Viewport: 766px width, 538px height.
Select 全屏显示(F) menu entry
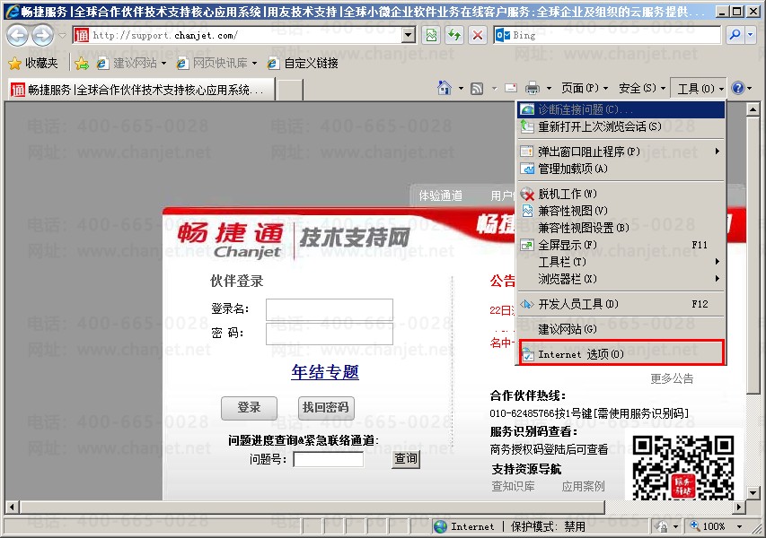[x=621, y=245]
